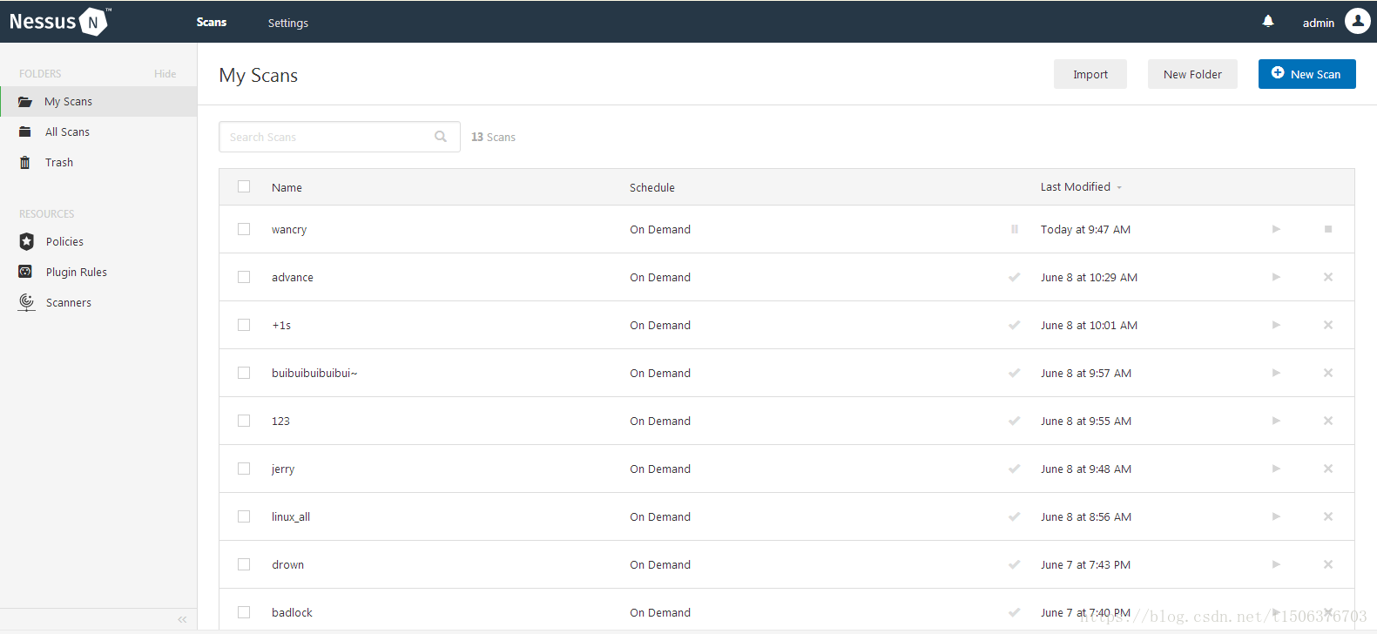The width and height of the screenshot is (1377, 634).
Task: Open the admin user avatar menu
Action: (1358, 21)
